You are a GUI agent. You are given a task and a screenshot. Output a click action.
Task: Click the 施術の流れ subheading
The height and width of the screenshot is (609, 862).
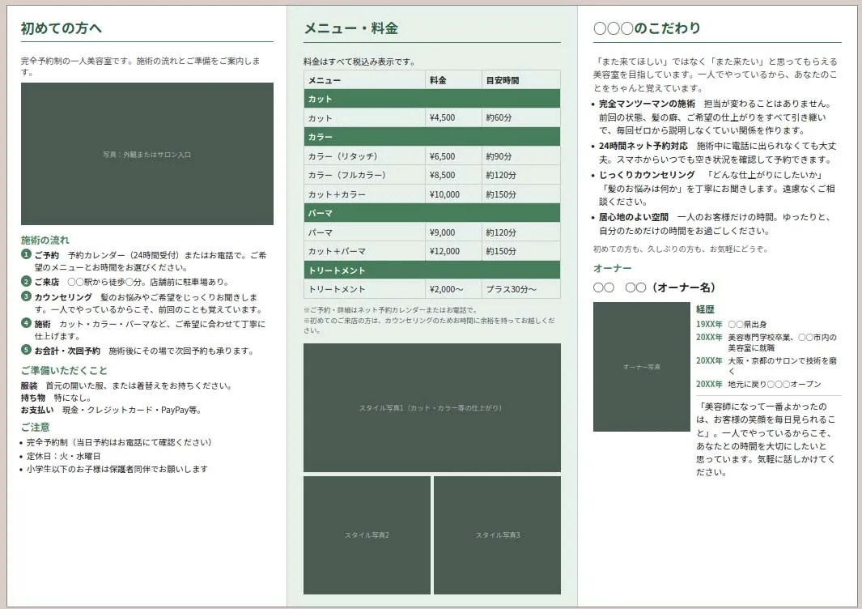pos(45,240)
